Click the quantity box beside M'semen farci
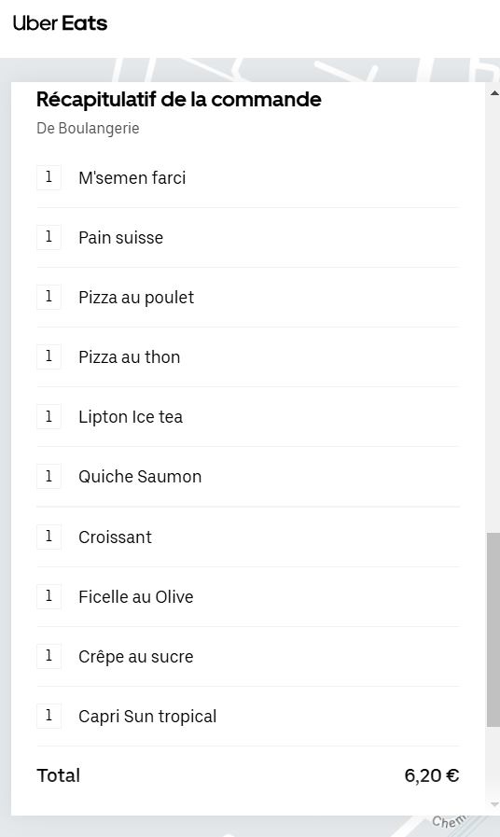 (x=49, y=177)
